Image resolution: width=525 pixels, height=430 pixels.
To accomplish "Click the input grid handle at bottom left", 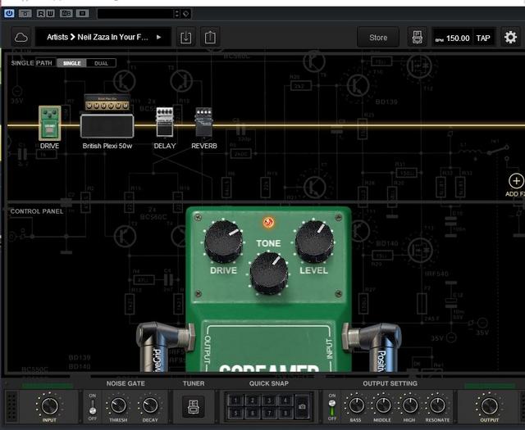I will [x=11, y=407].
